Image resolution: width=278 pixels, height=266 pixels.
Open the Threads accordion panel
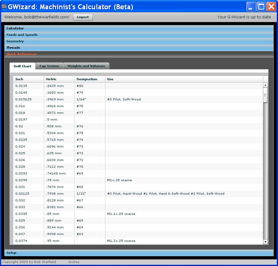139,48
